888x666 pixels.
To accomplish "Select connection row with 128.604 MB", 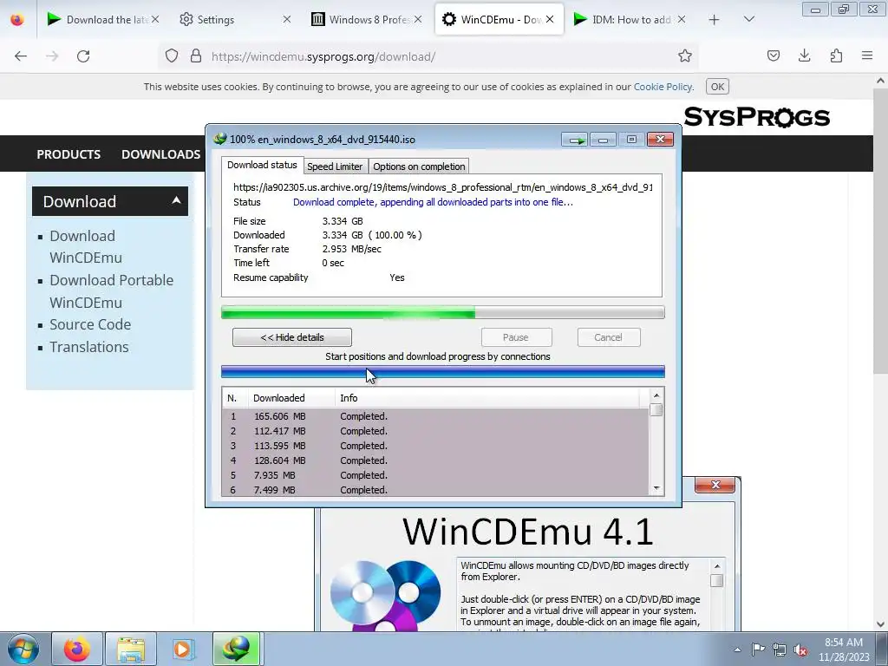I will click(435, 460).
